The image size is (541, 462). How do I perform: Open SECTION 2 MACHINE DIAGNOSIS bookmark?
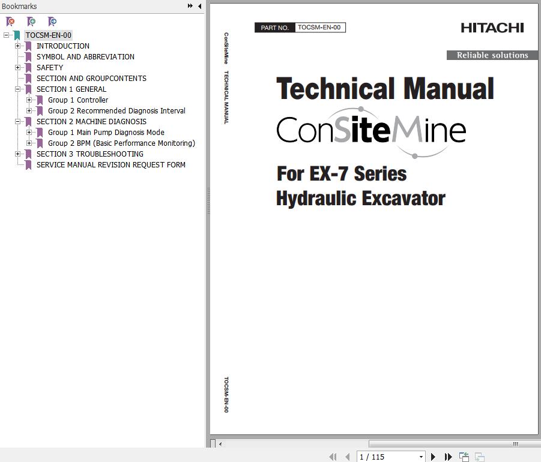(x=91, y=121)
